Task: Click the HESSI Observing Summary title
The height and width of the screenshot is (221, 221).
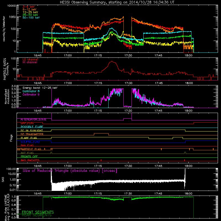Action: [117, 2]
